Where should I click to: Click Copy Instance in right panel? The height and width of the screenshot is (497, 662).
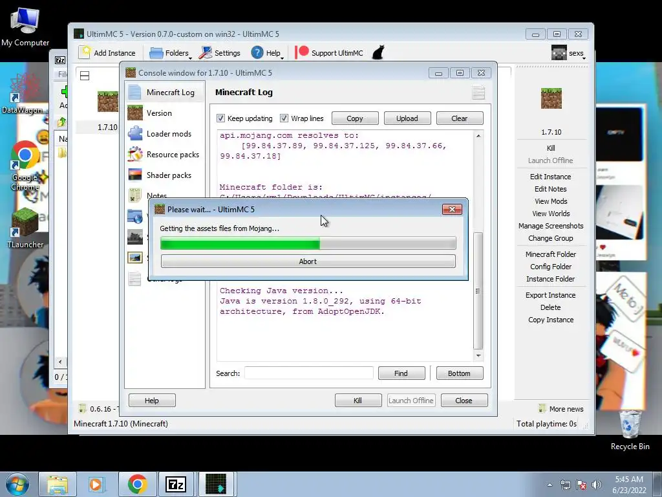coord(551,320)
